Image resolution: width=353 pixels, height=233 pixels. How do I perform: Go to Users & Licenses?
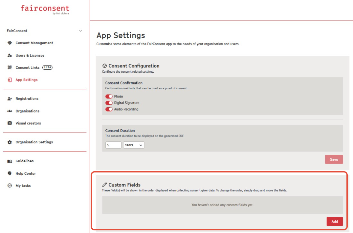pyautogui.click(x=30, y=55)
